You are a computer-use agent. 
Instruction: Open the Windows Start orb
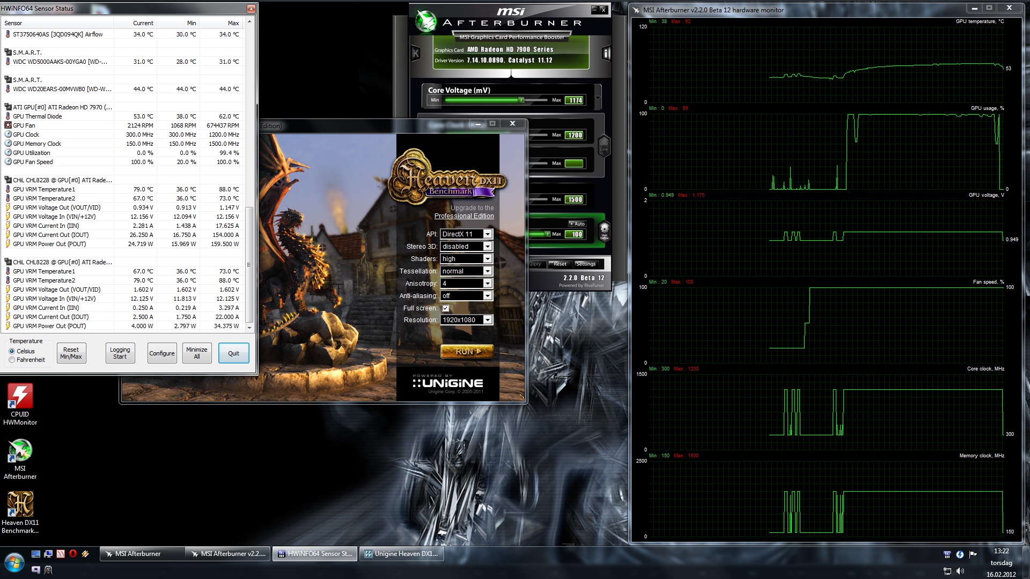(x=14, y=563)
